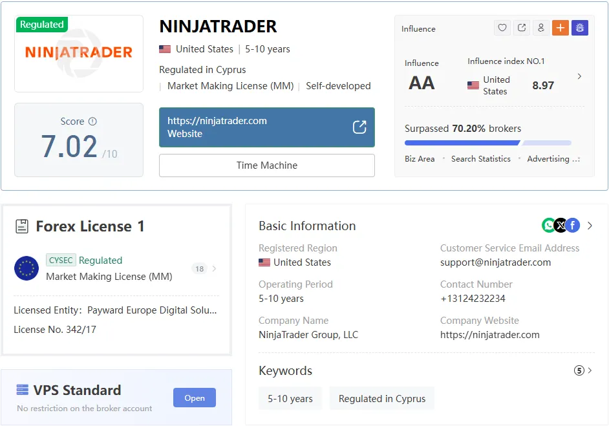Click the purple bug report icon
609x426 pixels.
tap(580, 28)
